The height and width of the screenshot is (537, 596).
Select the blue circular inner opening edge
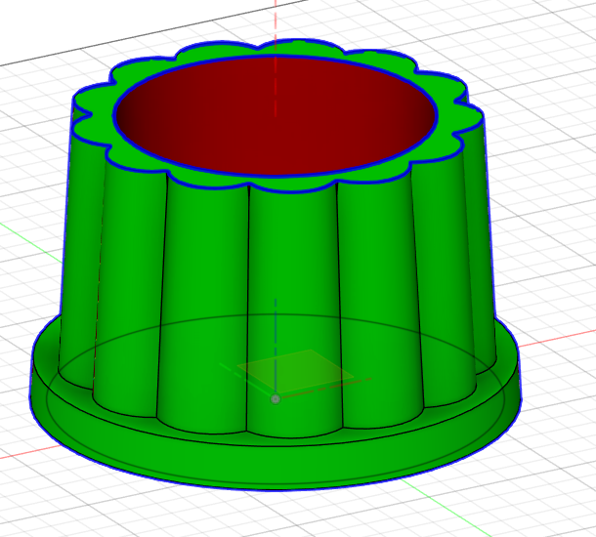[276, 176]
